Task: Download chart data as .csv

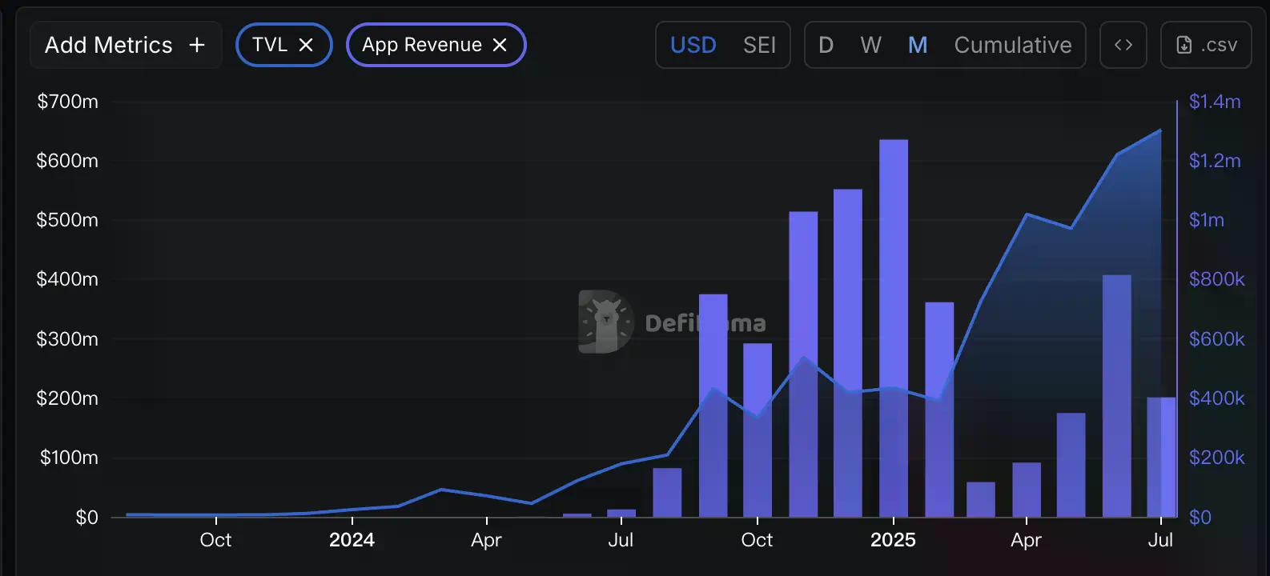Action: (1205, 45)
